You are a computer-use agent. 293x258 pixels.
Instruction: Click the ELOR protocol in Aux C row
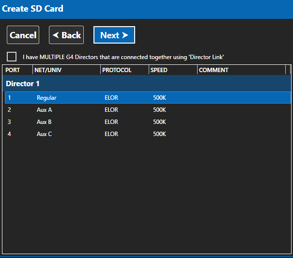click(x=111, y=134)
